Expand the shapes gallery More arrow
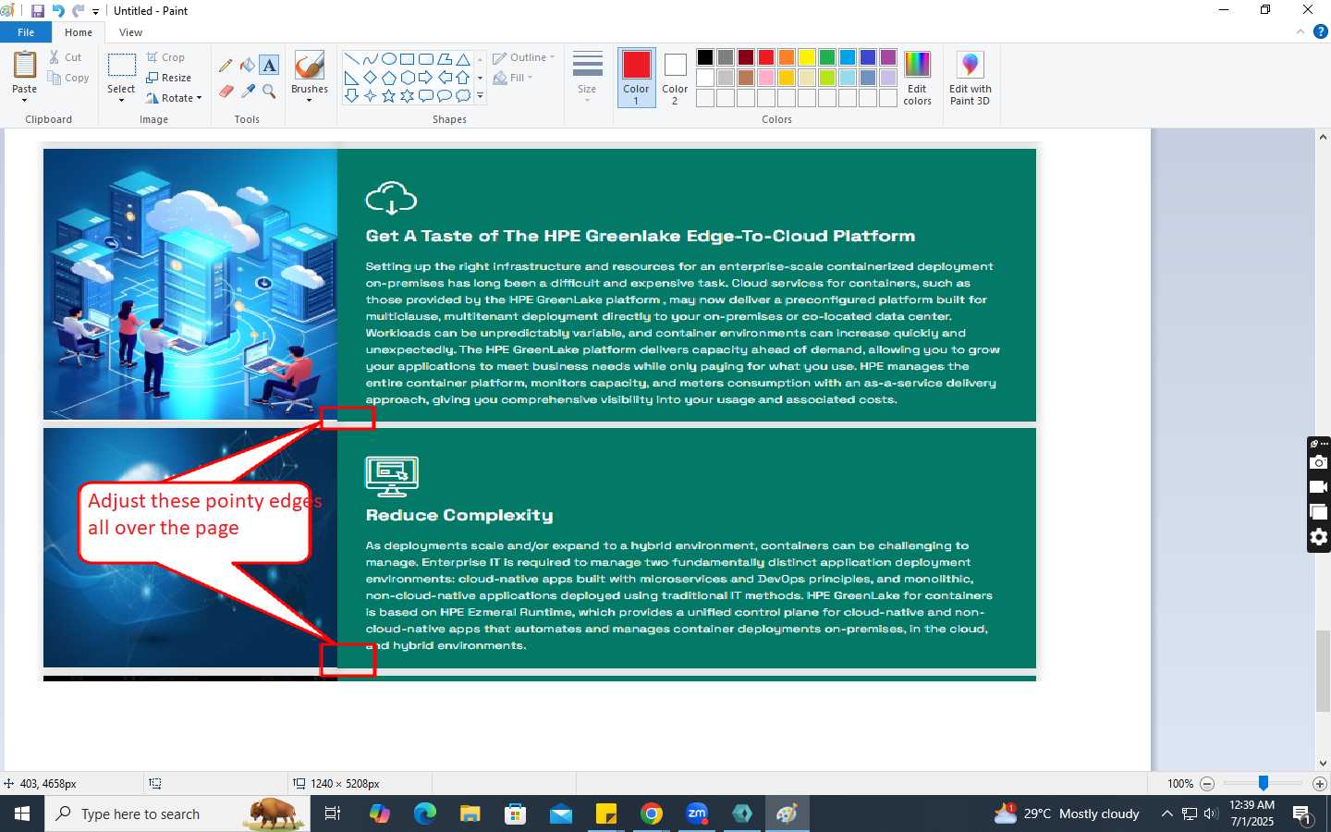The width and height of the screenshot is (1331, 832). coord(480,96)
